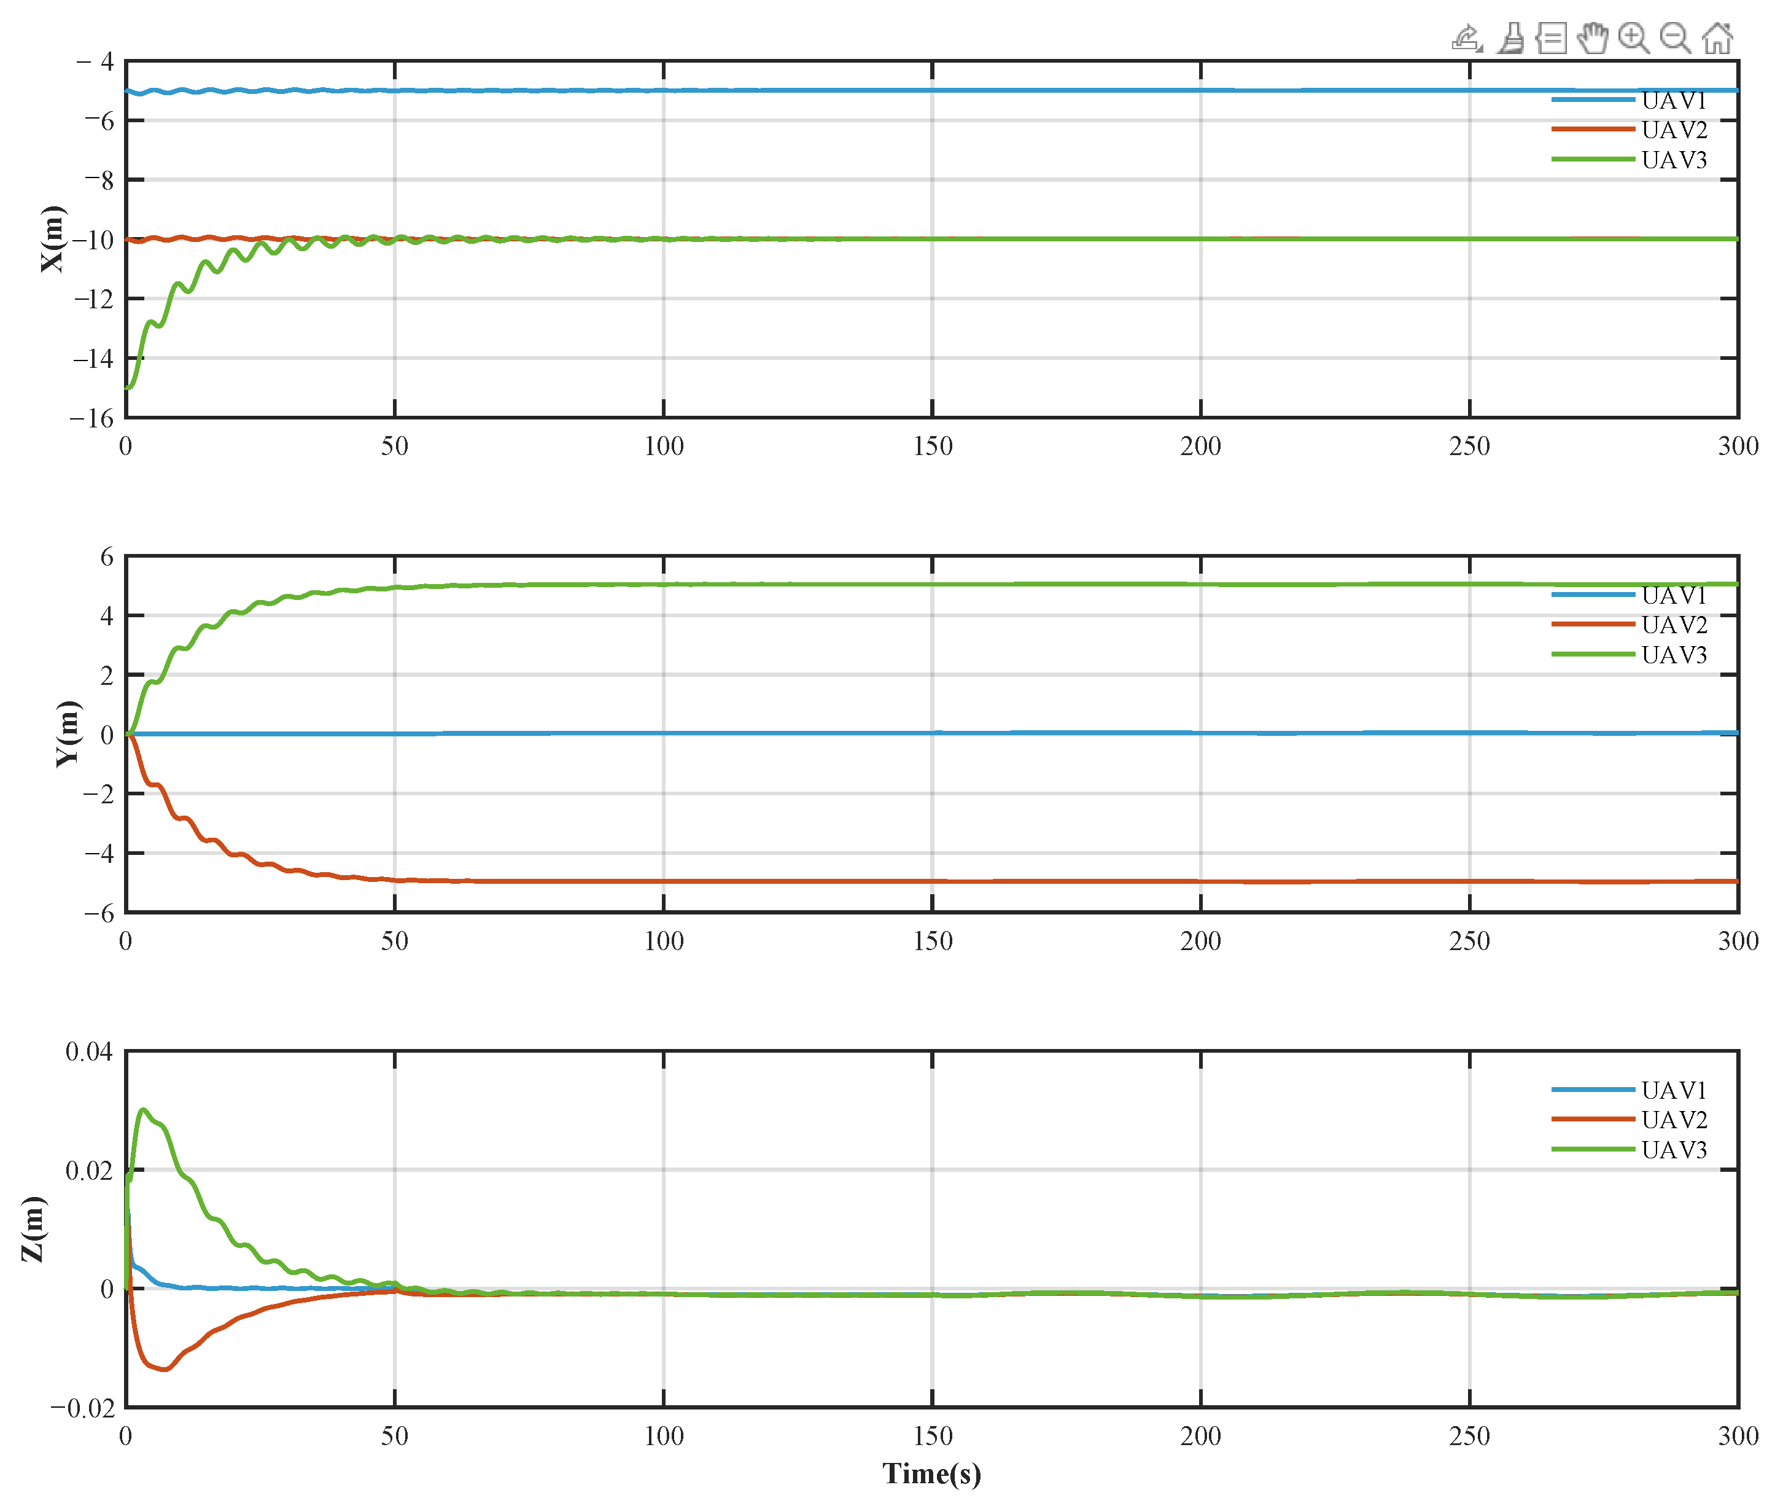Click the green UAV3 swatch in X legend

coord(1593,159)
